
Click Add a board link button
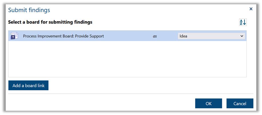click(x=28, y=85)
